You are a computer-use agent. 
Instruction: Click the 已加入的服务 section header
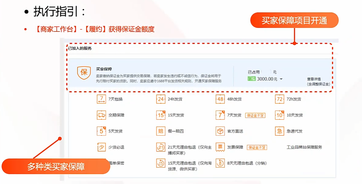pos(80,48)
